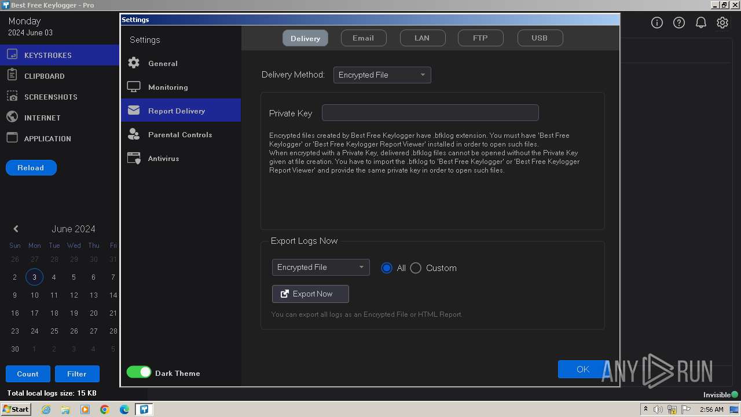741x417 pixels.
Task: Click OK to close Settings
Action: (x=583, y=369)
